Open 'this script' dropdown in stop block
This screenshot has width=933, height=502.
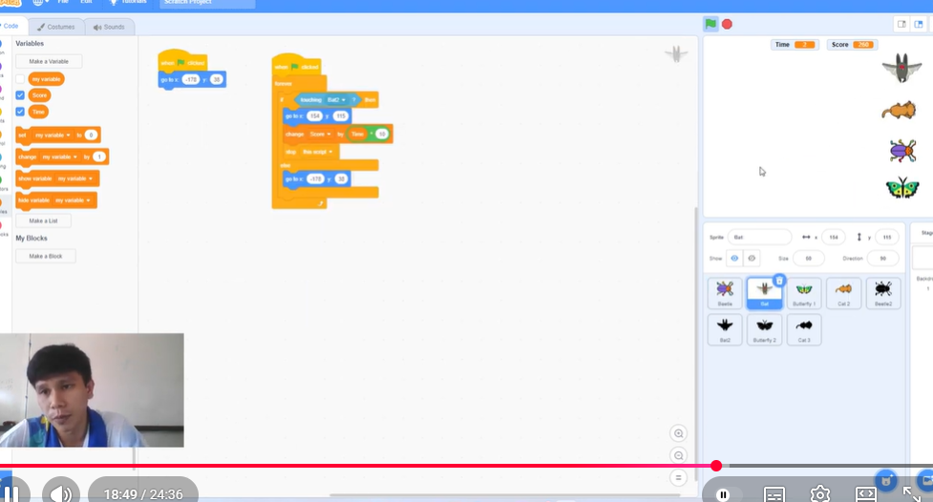coord(317,153)
